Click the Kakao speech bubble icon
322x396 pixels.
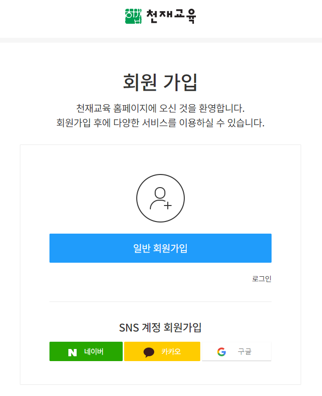[149, 352]
